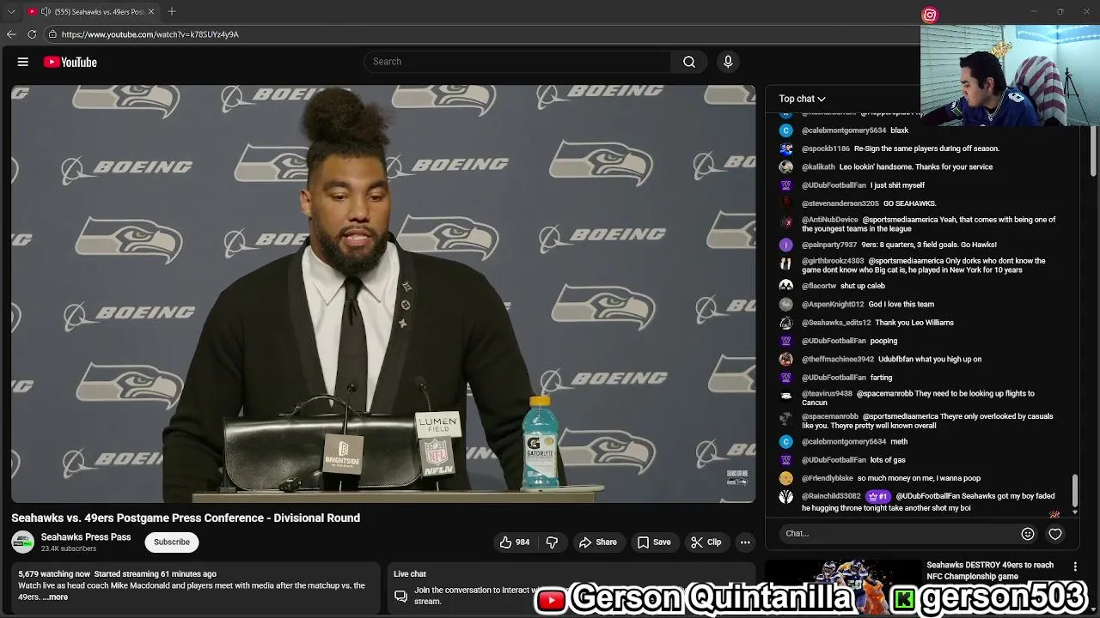This screenshot has height=618, width=1100.
Task: Like the video with thumbs up
Action: [515, 542]
